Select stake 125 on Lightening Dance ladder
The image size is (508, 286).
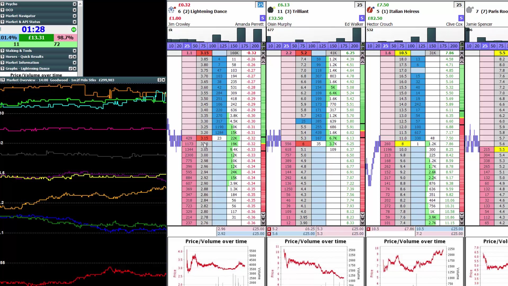pyautogui.click(x=223, y=46)
